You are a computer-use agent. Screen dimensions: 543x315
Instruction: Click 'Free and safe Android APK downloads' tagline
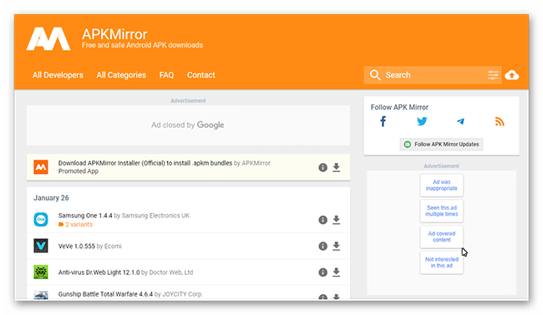pos(142,45)
